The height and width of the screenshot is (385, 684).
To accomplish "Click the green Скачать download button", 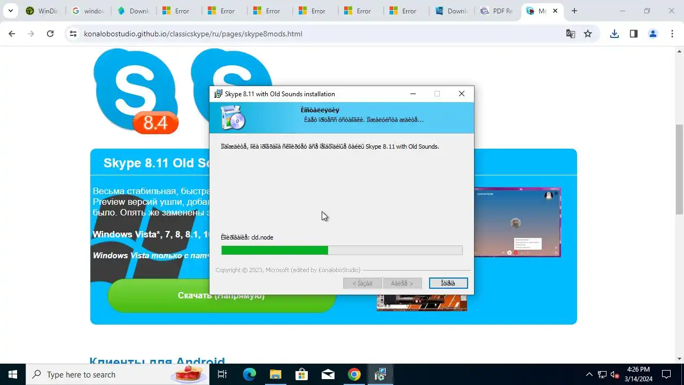I will pyautogui.click(x=221, y=296).
